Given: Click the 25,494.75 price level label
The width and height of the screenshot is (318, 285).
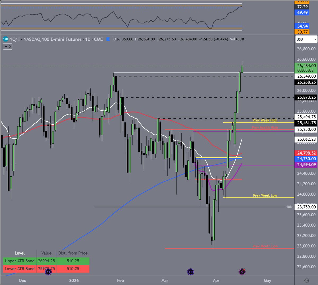Looking at the screenshot, I should point(306,117).
